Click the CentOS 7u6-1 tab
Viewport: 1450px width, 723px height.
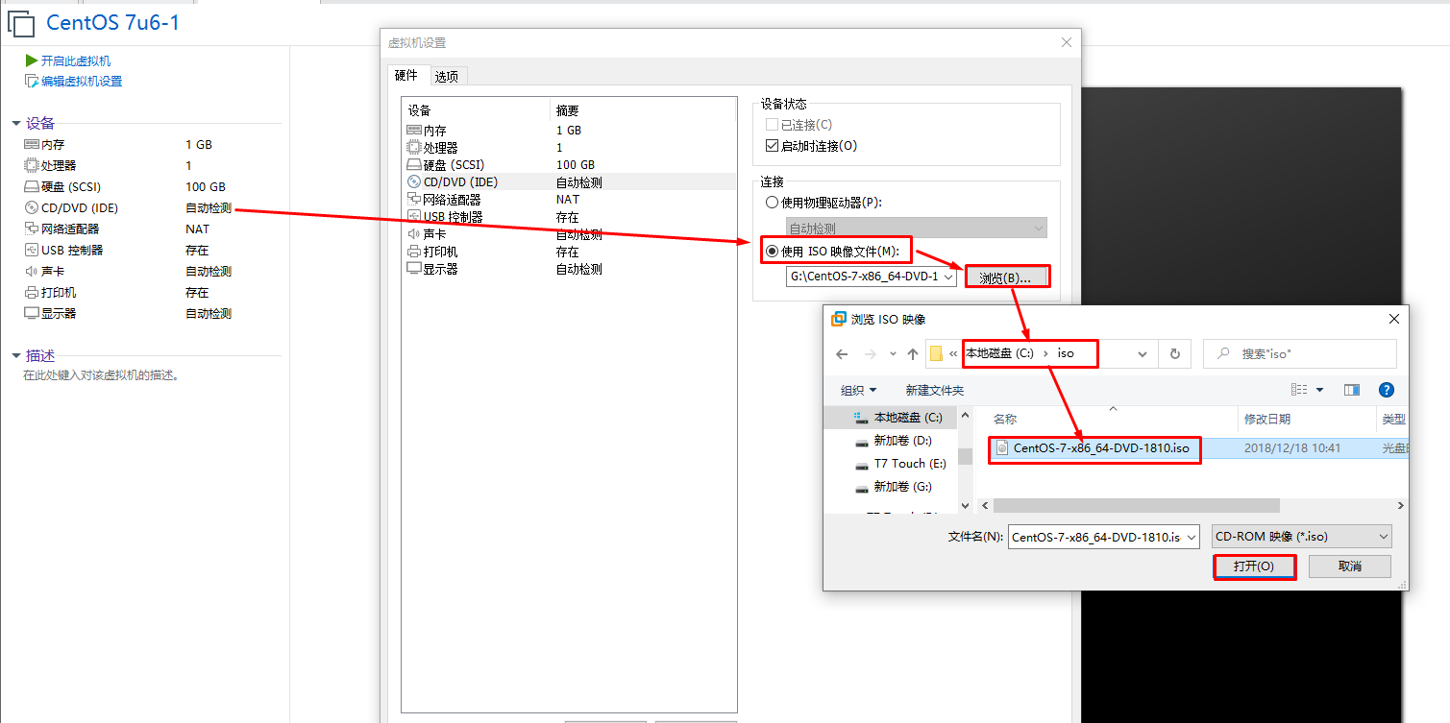pos(112,22)
